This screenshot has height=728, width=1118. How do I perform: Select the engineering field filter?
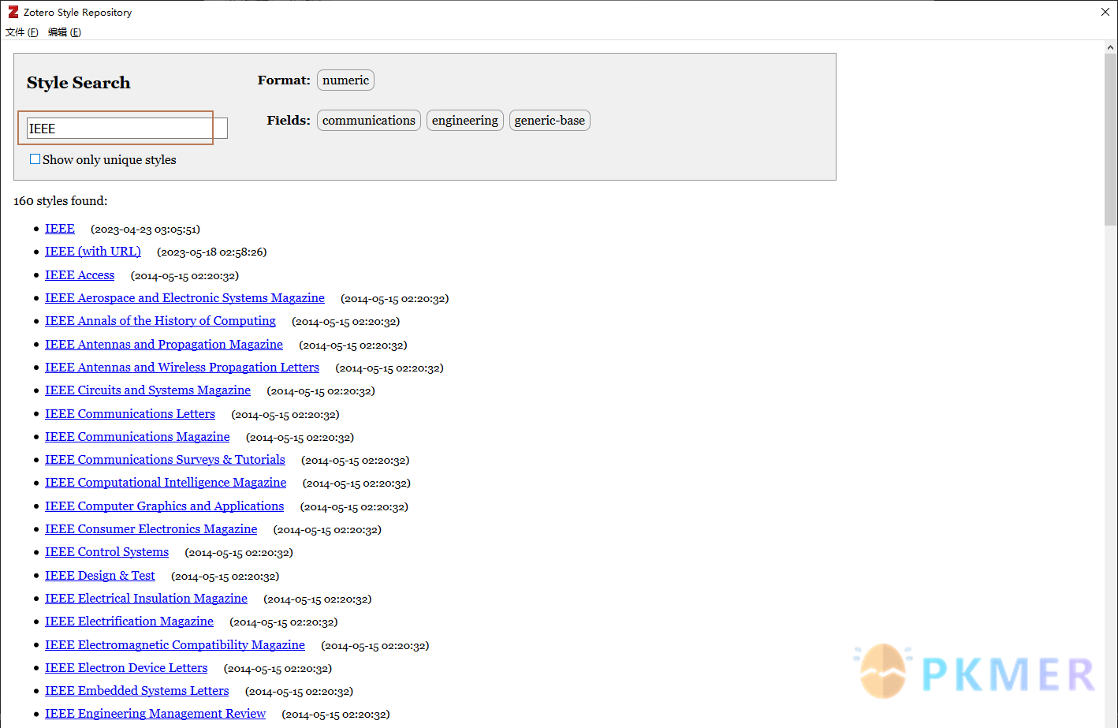[464, 121]
